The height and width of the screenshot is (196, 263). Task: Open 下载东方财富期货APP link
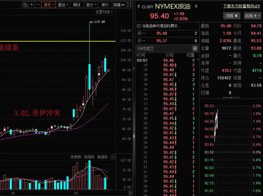pos(242,6)
